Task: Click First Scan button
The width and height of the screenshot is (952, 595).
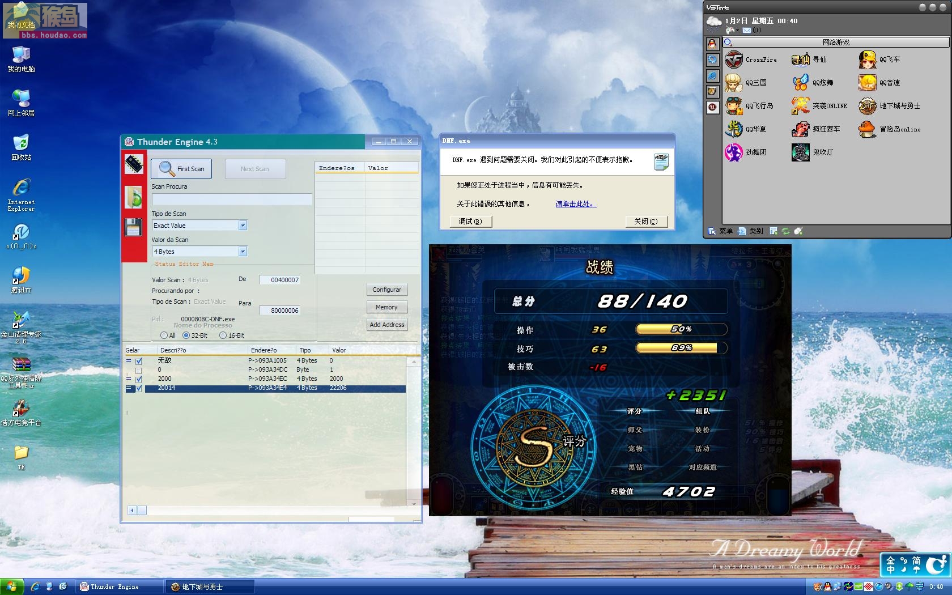Action: (181, 169)
